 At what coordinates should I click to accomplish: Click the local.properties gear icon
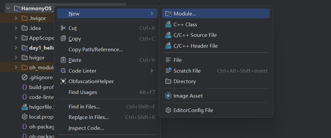click(x=25, y=117)
